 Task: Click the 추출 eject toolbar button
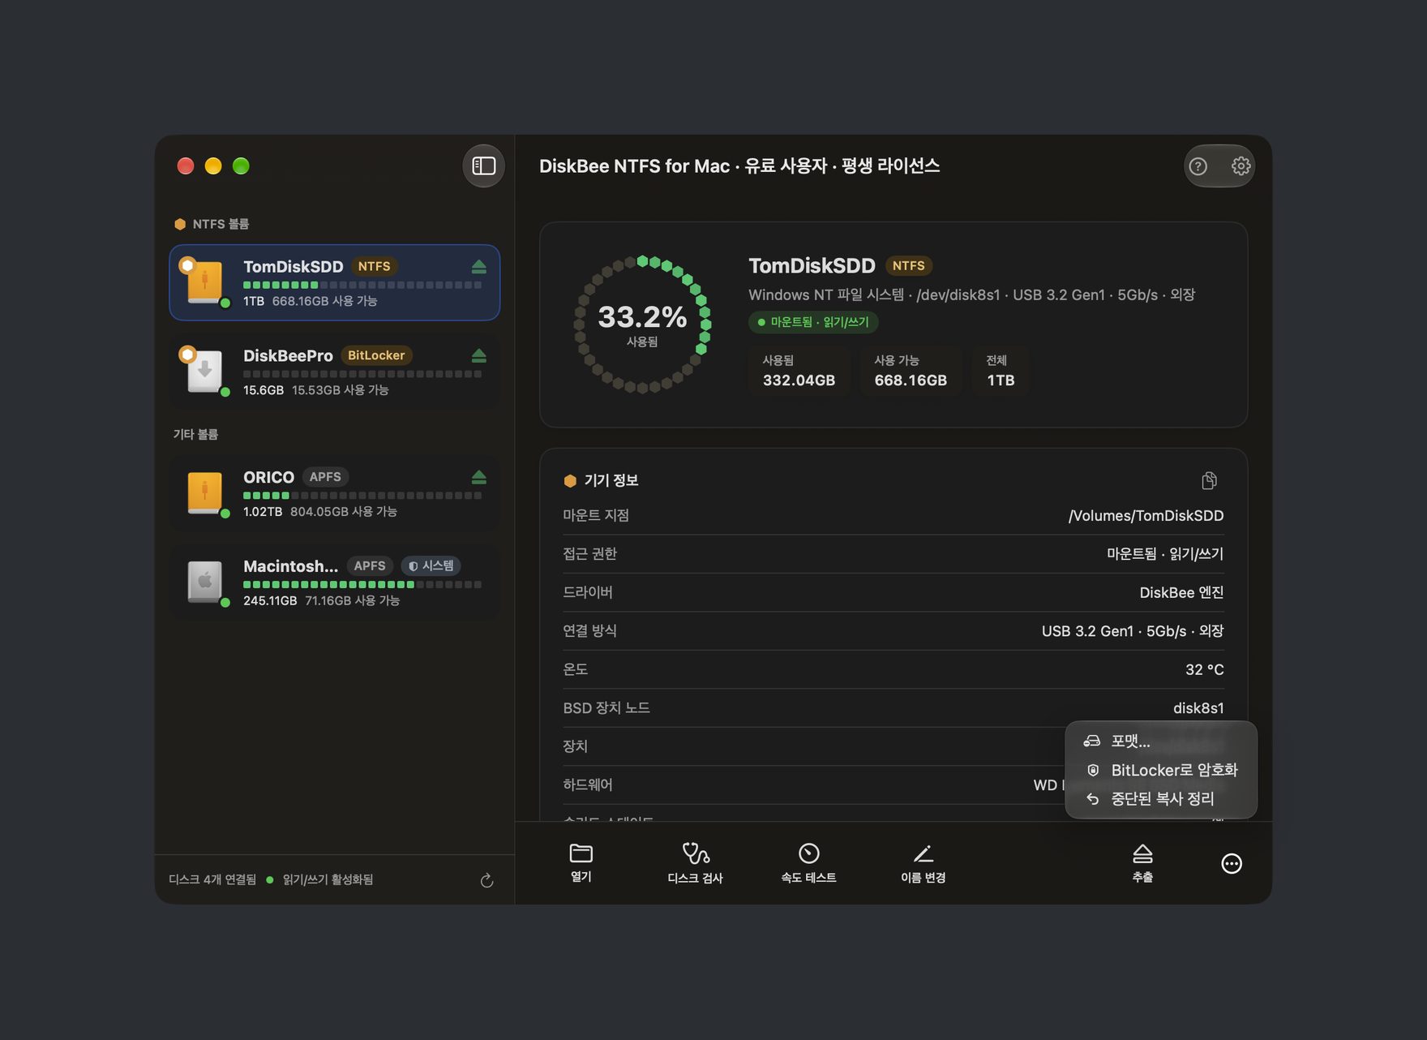[1142, 863]
